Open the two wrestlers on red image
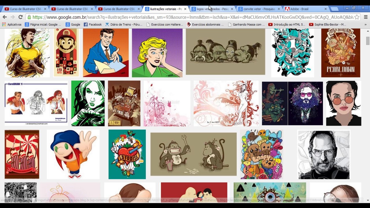 point(194,192)
